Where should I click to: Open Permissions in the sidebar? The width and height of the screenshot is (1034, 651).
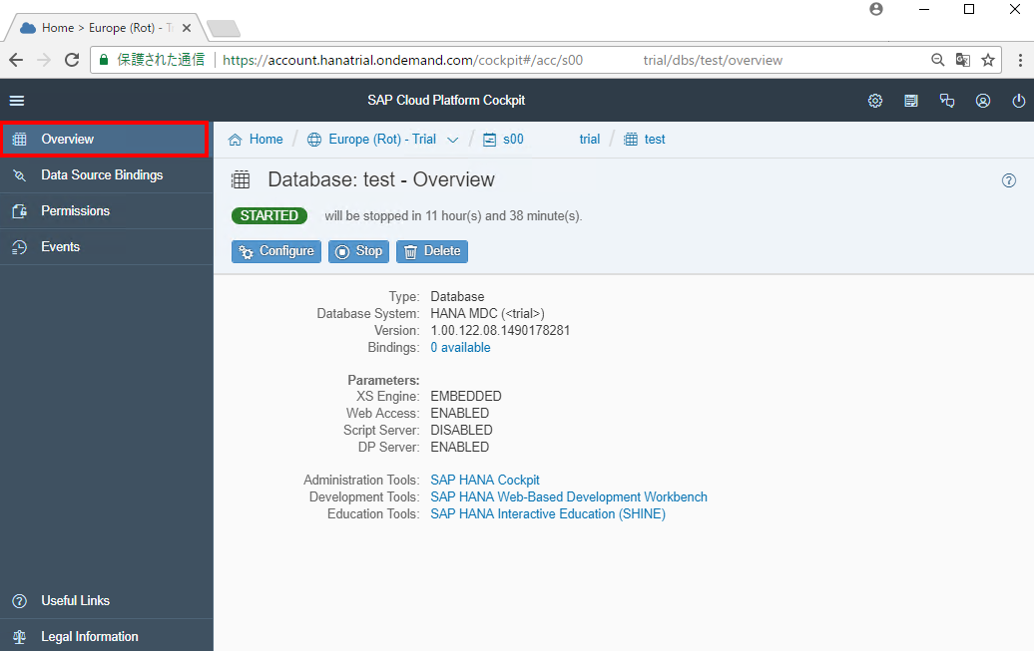click(x=106, y=211)
